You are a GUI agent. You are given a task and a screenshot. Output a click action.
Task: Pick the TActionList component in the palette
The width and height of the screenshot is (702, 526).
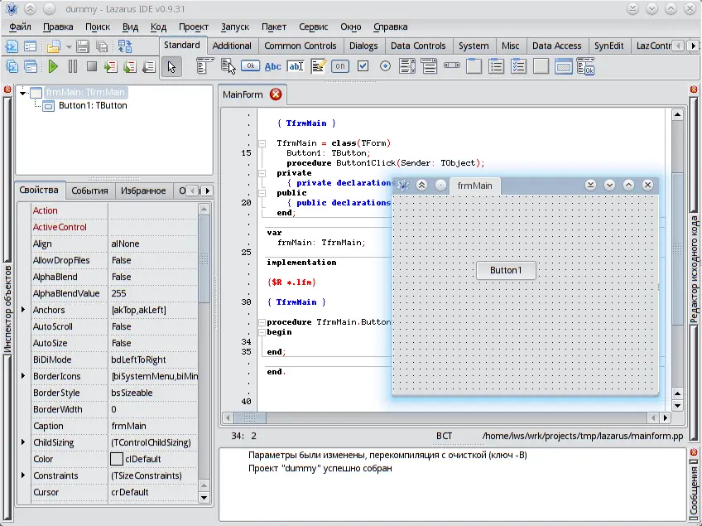tap(585, 66)
